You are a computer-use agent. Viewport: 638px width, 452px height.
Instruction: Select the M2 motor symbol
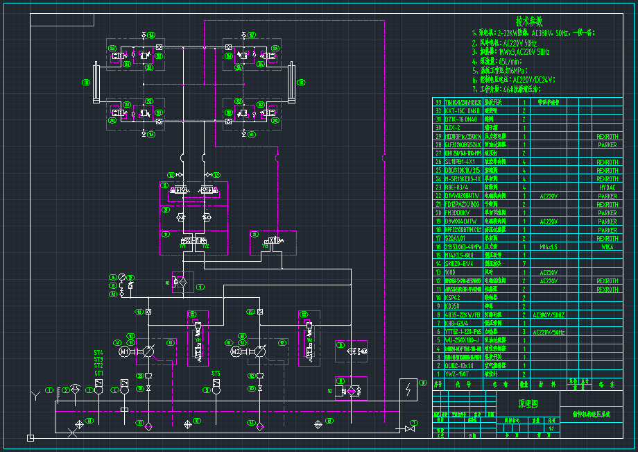(235, 352)
